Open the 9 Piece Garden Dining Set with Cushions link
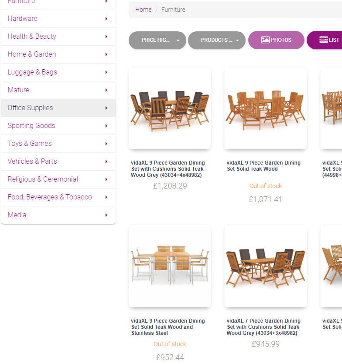 pos(168,169)
